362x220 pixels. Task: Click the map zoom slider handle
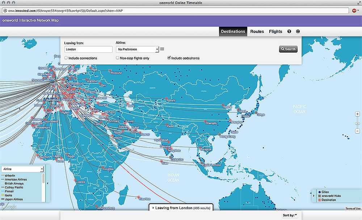tap(357, 123)
